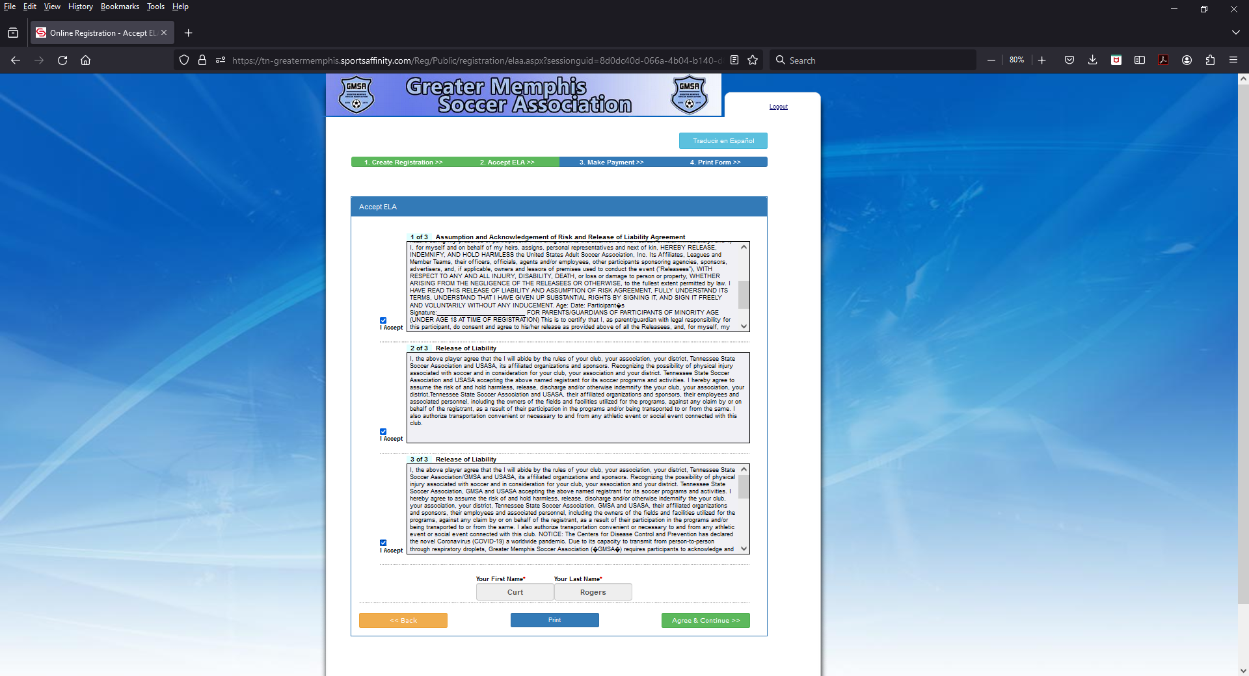Screen dimensions: 1249x676
Task: Click the PDF extension icon
Action: 1163,60
